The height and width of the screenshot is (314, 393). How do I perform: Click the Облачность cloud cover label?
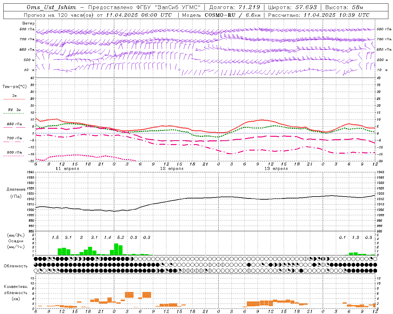click(x=16, y=266)
